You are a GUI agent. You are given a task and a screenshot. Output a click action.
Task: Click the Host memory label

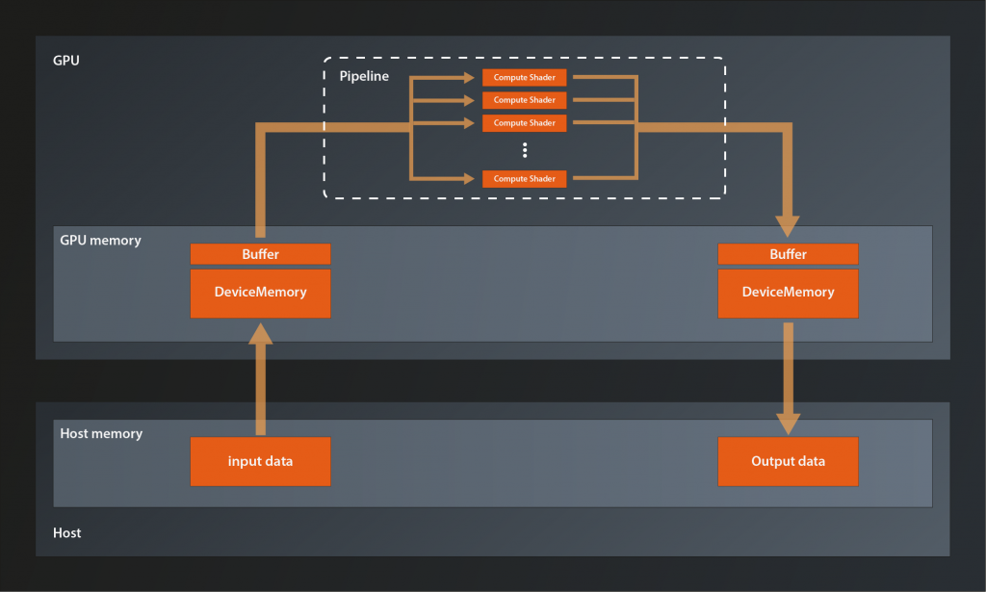[x=101, y=433]
